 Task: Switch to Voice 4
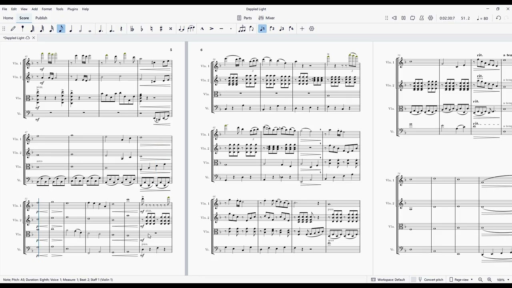point(291,29)
